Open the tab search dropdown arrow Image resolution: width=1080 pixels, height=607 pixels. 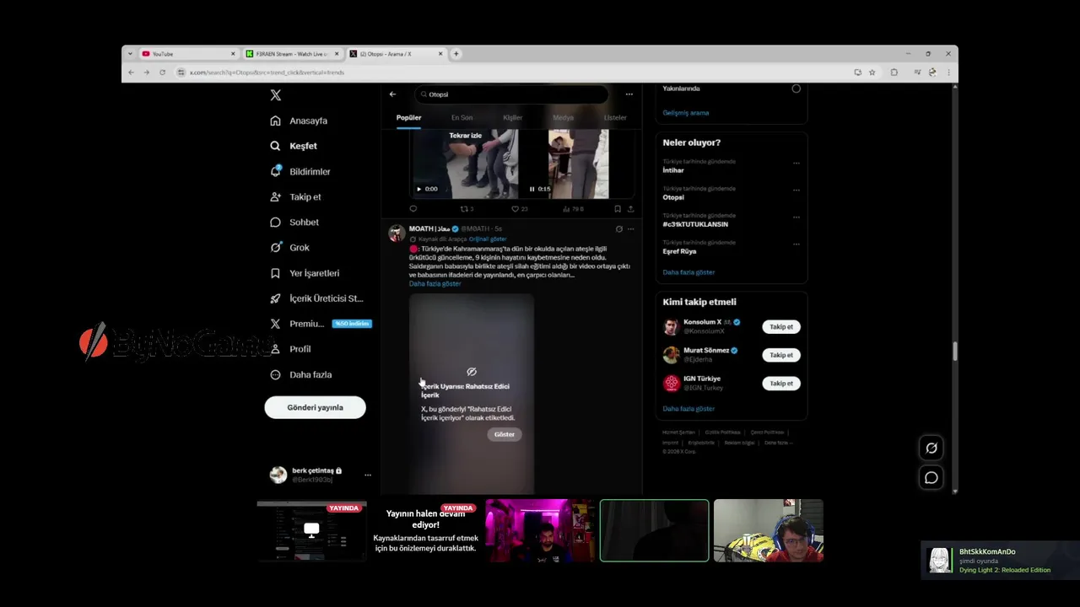coord(130,54)
